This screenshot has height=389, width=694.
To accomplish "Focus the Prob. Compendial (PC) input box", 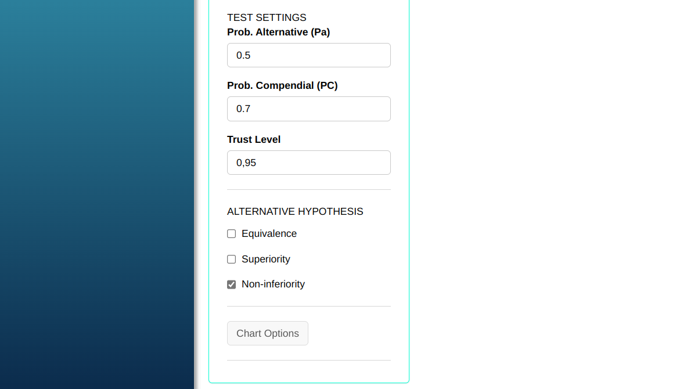I will point(308,109).
